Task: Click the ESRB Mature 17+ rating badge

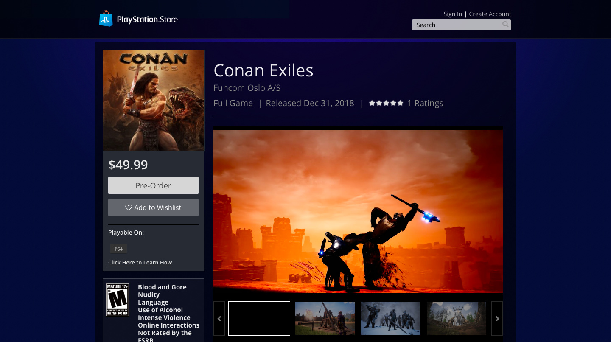Action: (118, 300)
